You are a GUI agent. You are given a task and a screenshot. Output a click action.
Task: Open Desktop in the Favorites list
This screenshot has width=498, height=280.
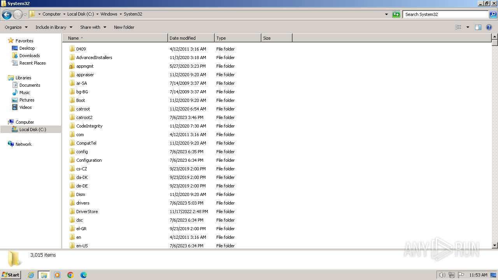pyautogui.click(x=27, y=48)
